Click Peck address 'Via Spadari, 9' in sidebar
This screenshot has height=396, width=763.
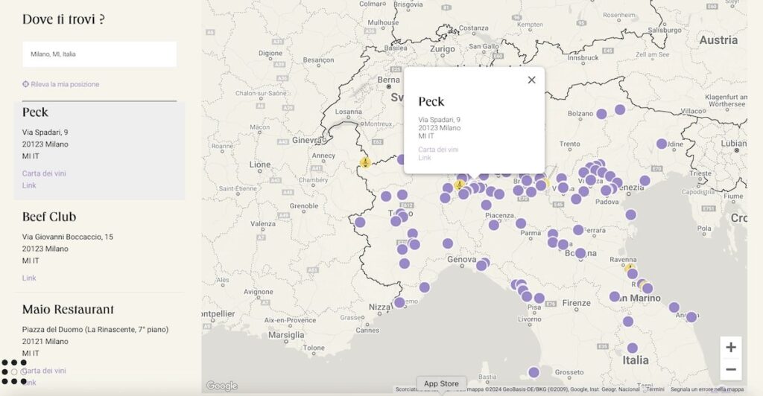pos(45,132)
